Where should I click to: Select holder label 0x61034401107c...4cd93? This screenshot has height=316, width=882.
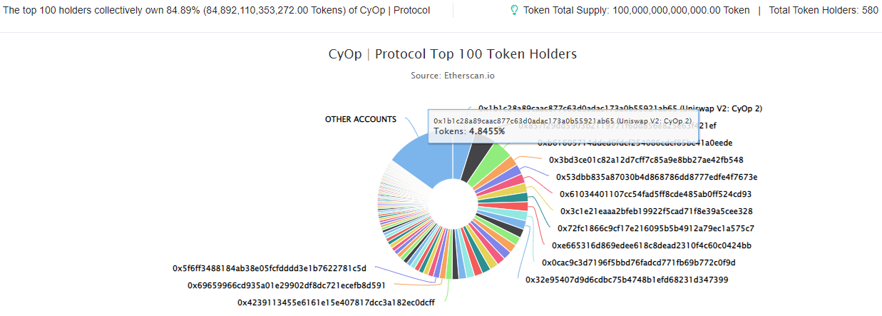point(656,194)
